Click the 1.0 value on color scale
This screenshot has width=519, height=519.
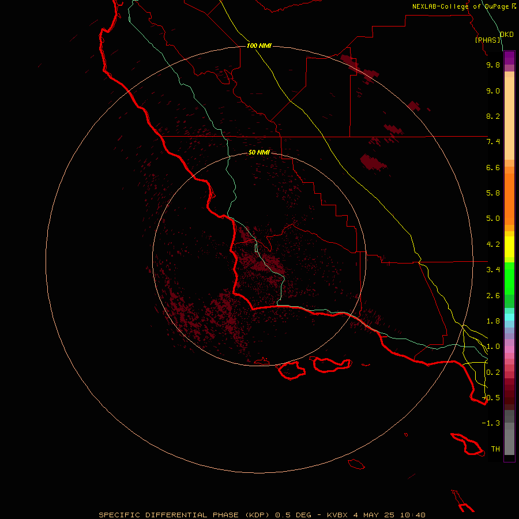pyautogui.click(x=493, y=347)
